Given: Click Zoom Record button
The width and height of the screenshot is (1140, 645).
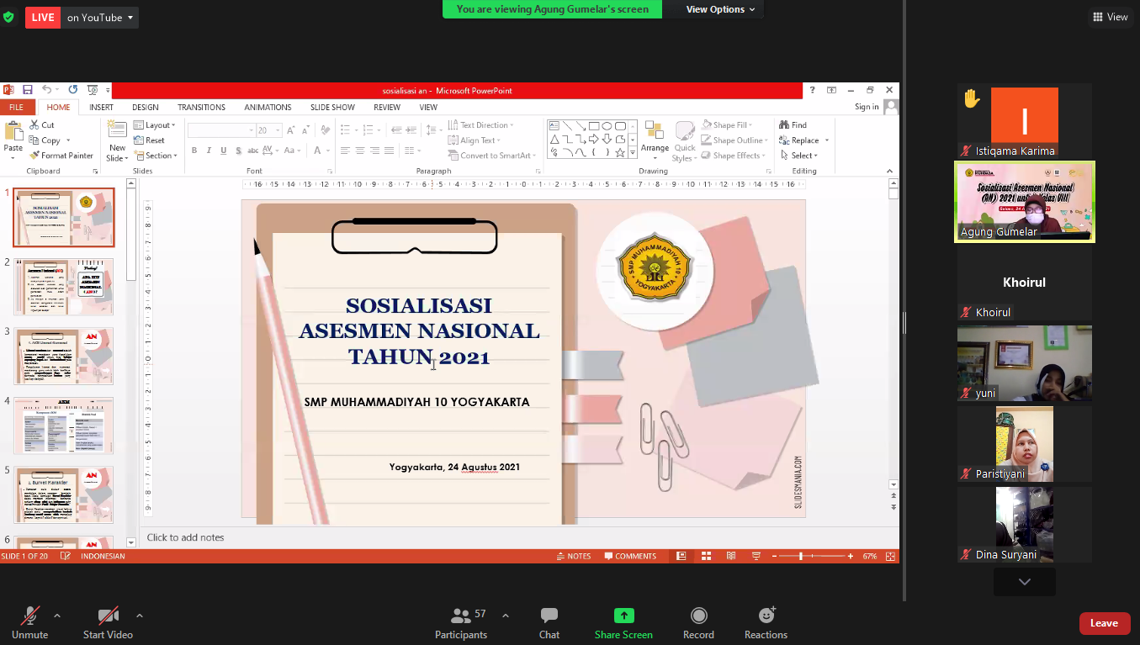Looking at the screenshot, I should [x=698, y=623].
